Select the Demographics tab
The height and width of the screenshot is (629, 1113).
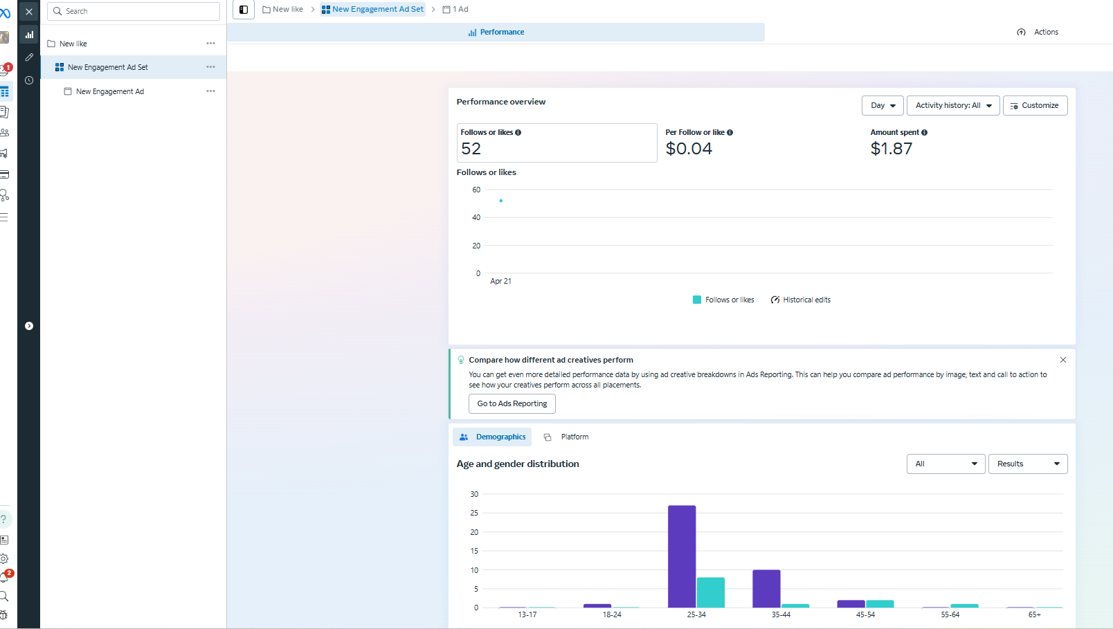click(492, 437)
